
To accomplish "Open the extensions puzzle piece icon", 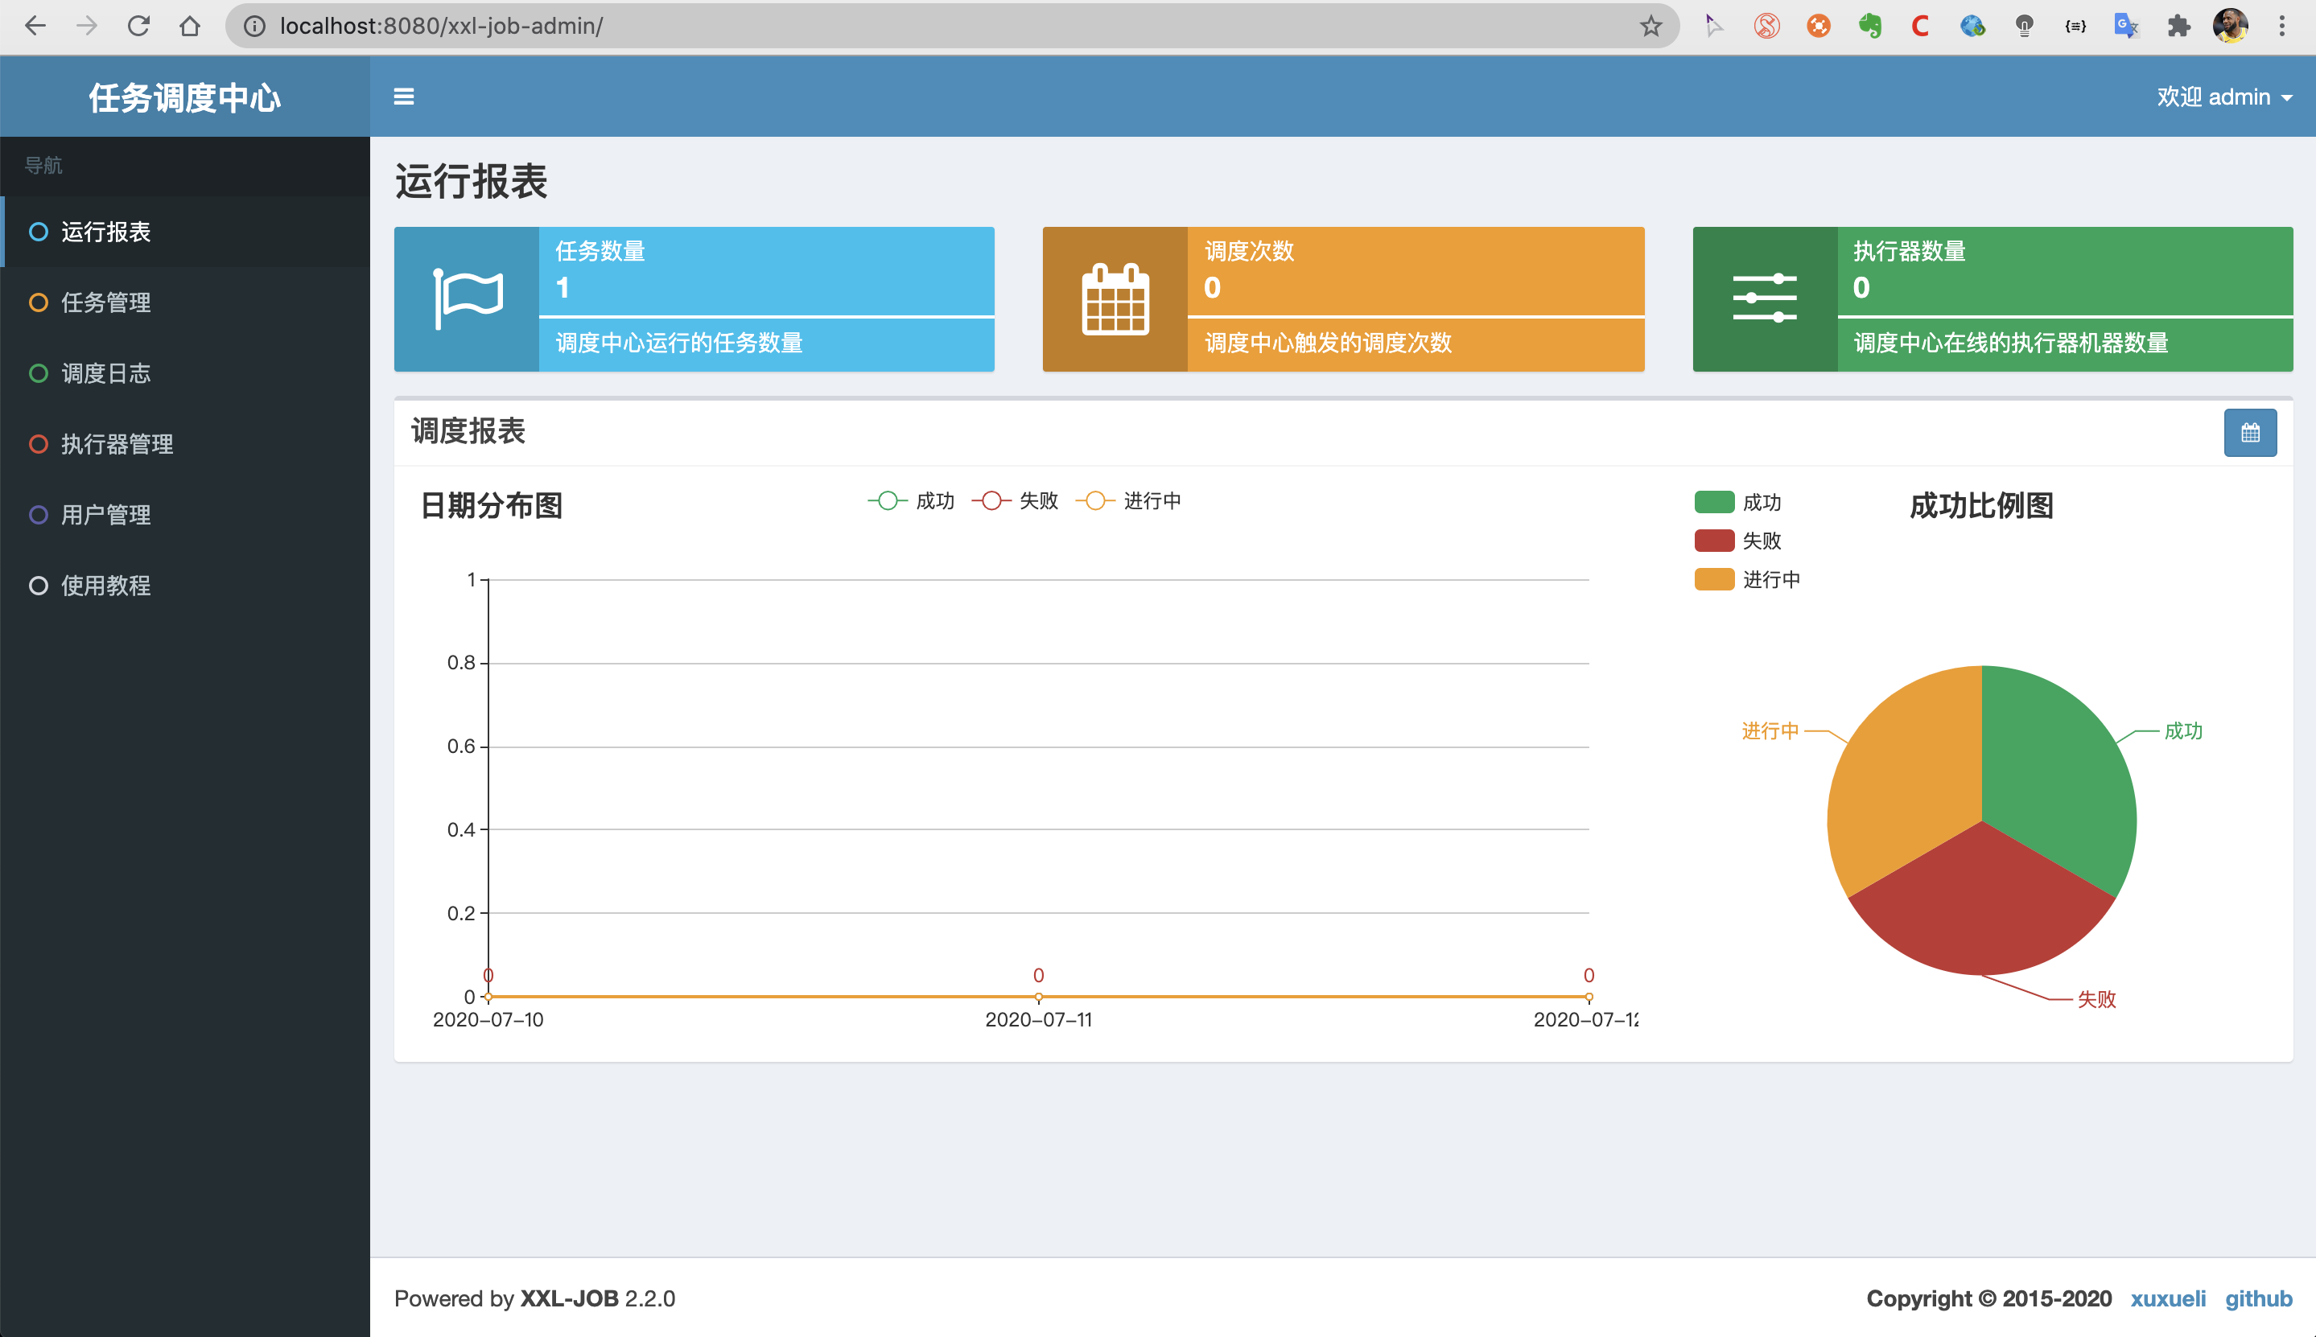I will tap(2178, 26).
